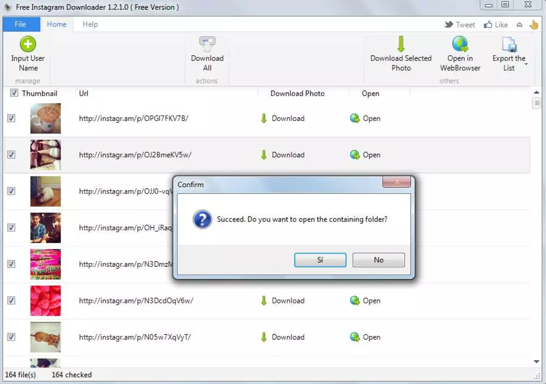Click the Download Selected Photo arrow icon
The height and width of the screenshot is (384, 546).
click(x=401, y=44)
